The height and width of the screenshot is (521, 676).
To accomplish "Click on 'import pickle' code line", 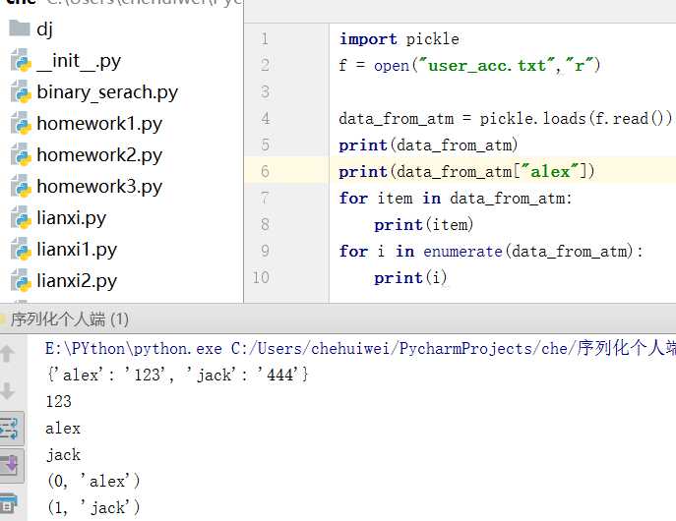I will pos(399,39).
